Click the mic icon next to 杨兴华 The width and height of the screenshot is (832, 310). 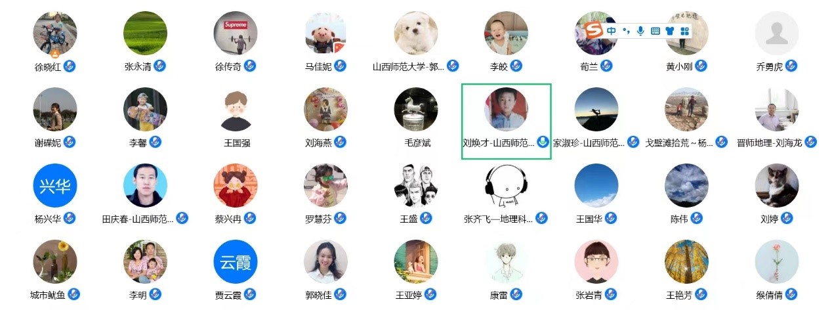[x=69, y=218]
